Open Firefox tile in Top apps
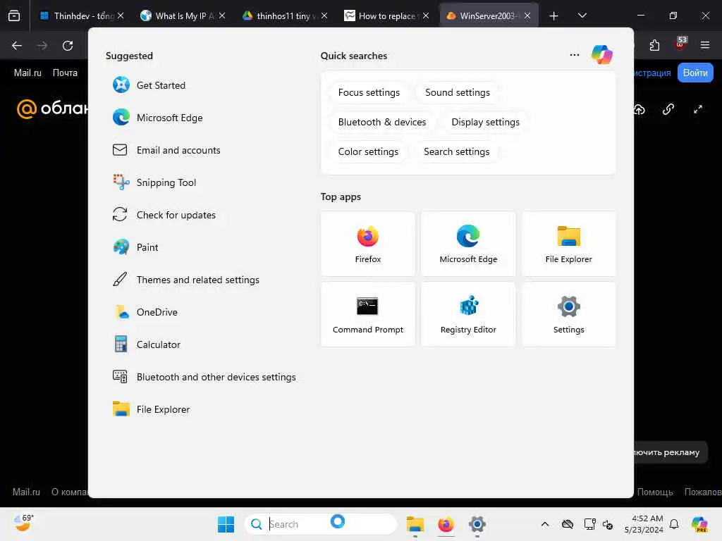The height and width of the screenshot is (541, 722). (368, 244)
